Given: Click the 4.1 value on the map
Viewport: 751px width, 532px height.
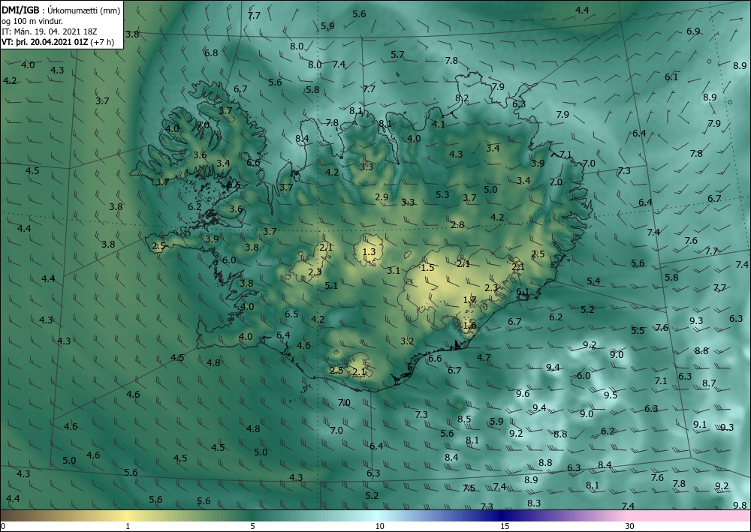Looking at the screenshot, I should coord(439,125).
